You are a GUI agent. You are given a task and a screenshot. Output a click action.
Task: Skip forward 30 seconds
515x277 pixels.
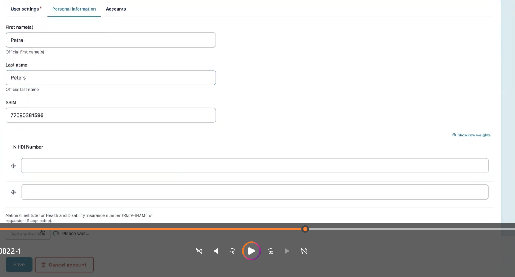pyautogui.click(x=271, y=251)
